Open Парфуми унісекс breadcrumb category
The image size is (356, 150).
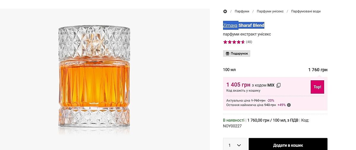point(270,12)
